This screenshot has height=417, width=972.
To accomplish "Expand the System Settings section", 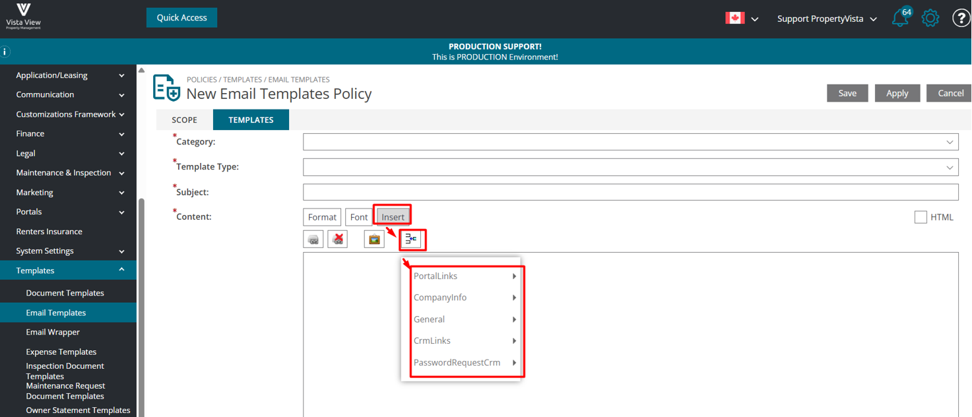I will pyautogui.click(x=69, y=251).
